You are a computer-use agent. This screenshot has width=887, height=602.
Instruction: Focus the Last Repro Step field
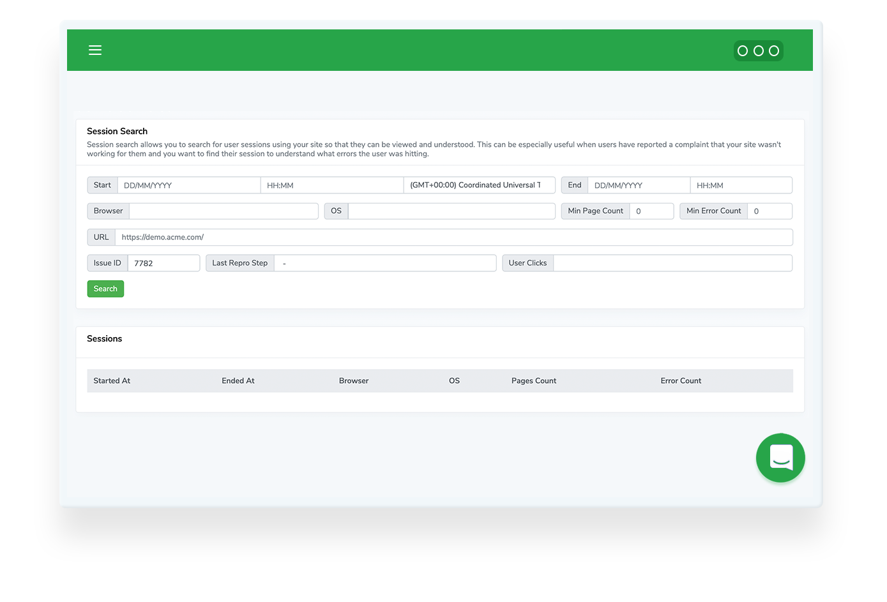click(x=384, y=263)
